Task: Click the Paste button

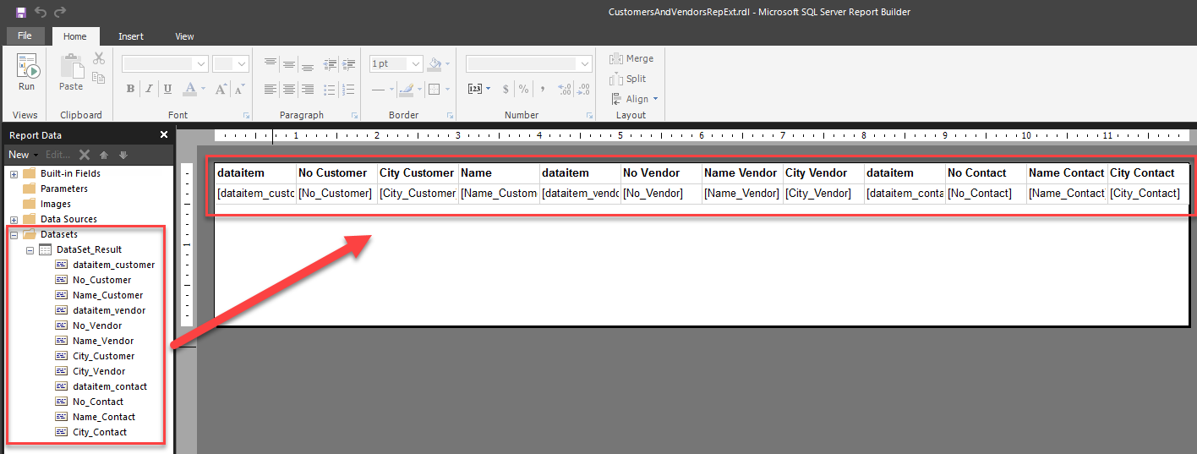Action: tap(71, 73)
